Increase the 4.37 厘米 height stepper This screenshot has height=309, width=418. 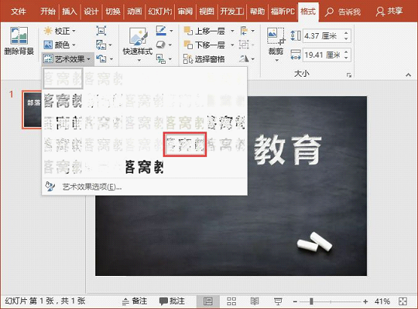click(x=346, y=33)
